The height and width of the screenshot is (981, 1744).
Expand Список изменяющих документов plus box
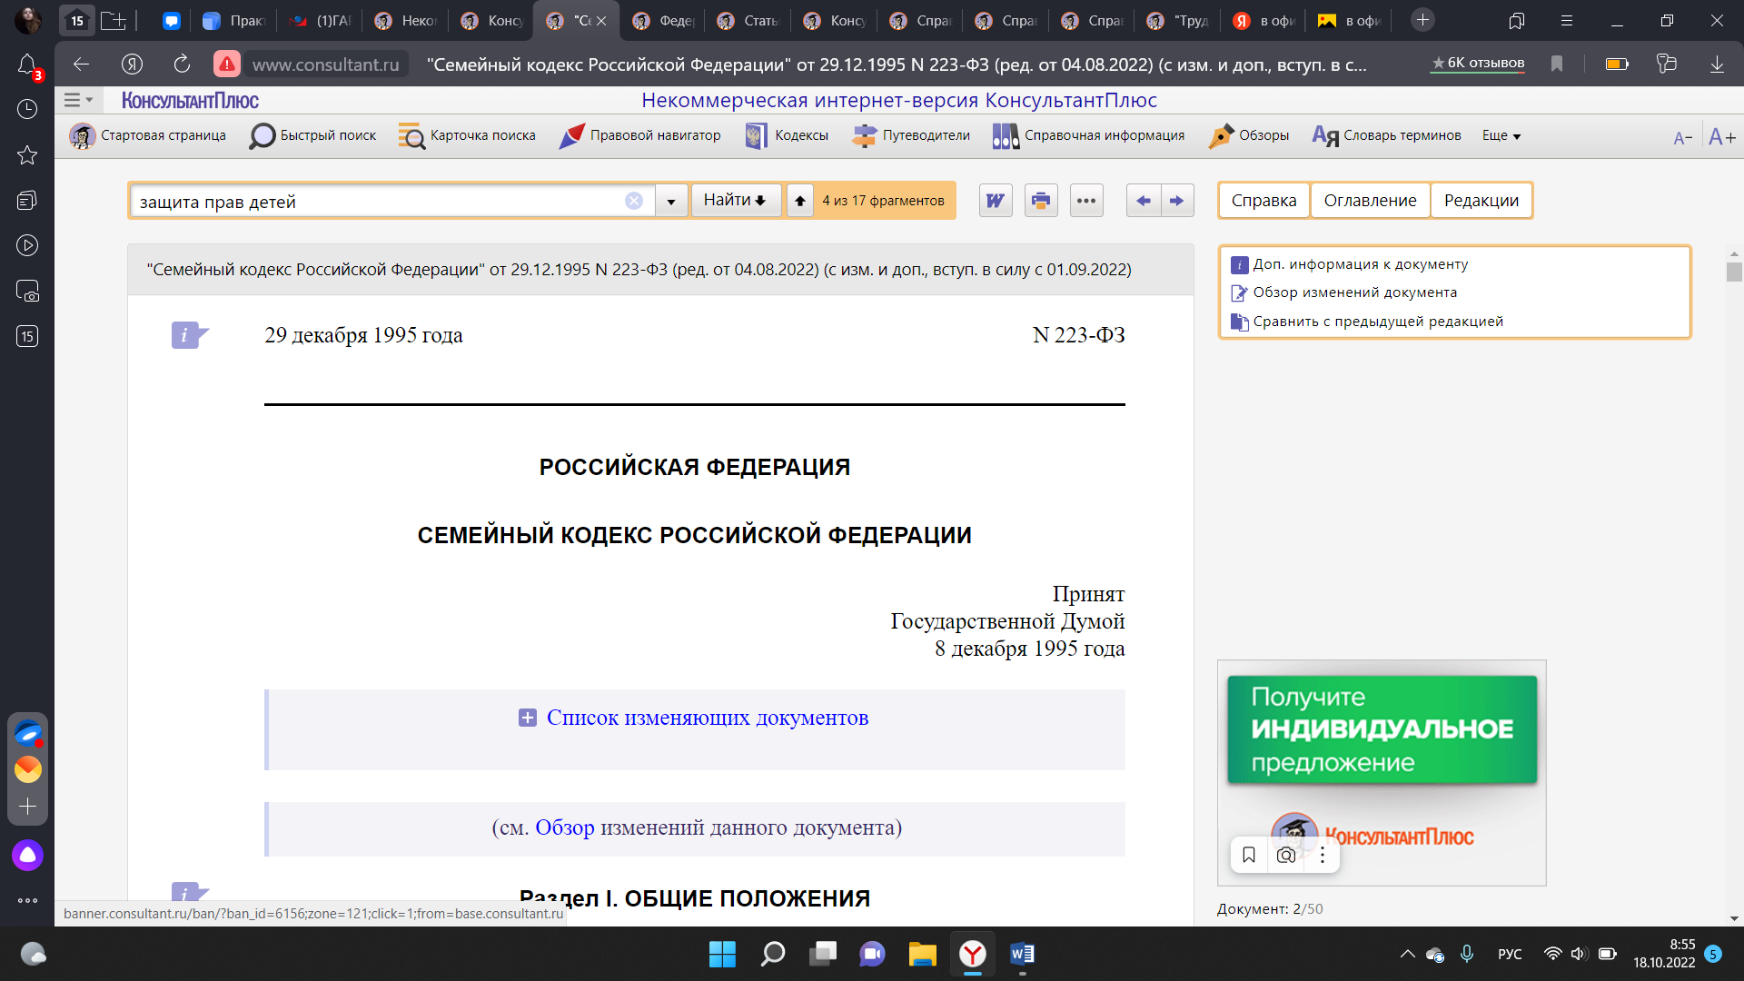pos(527,718)
